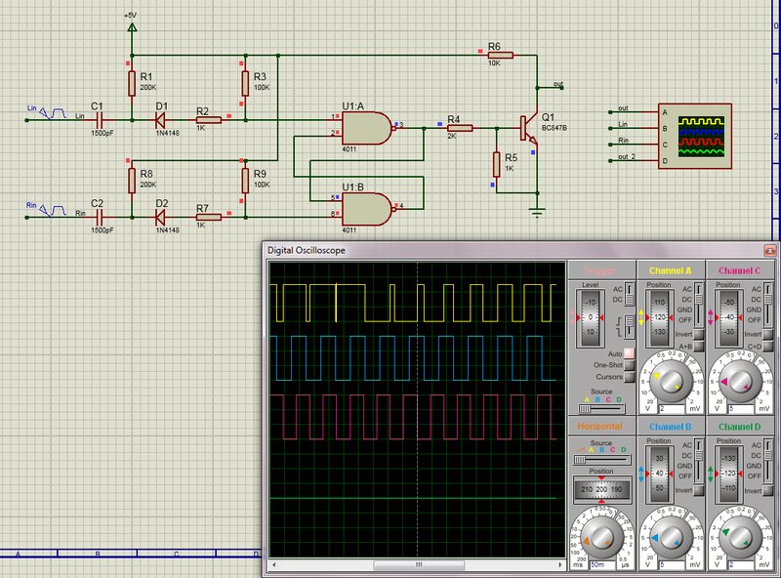Click Channel A yellow position arrows

(641, 317)
